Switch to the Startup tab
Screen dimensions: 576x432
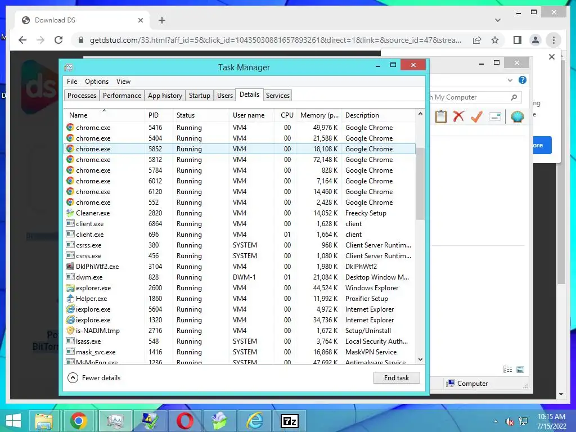coord(200,96)
